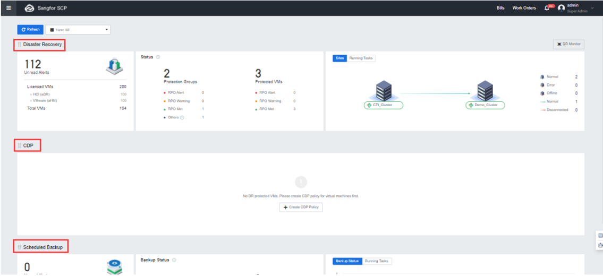Viewport: 603px width, 276px height.
Task: Click RPO Met under Protected VMs
Action: 267,109
